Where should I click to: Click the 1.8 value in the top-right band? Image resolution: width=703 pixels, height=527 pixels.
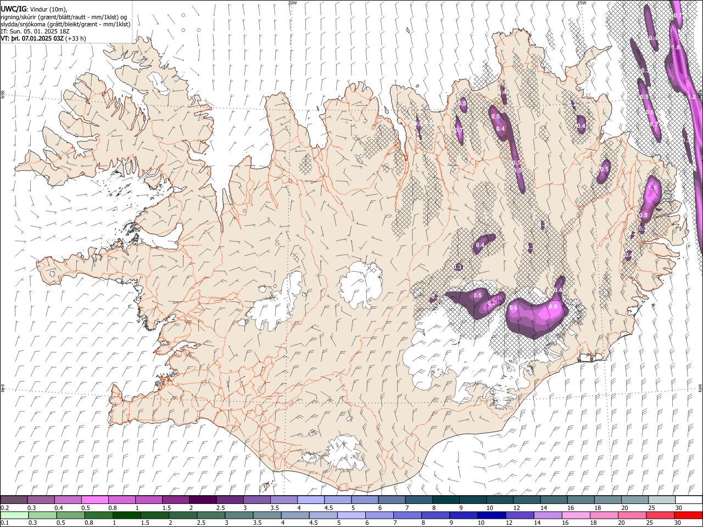[676, 48]
